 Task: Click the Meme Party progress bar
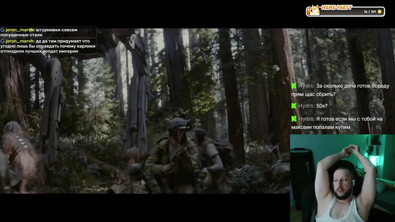point(345,12)
